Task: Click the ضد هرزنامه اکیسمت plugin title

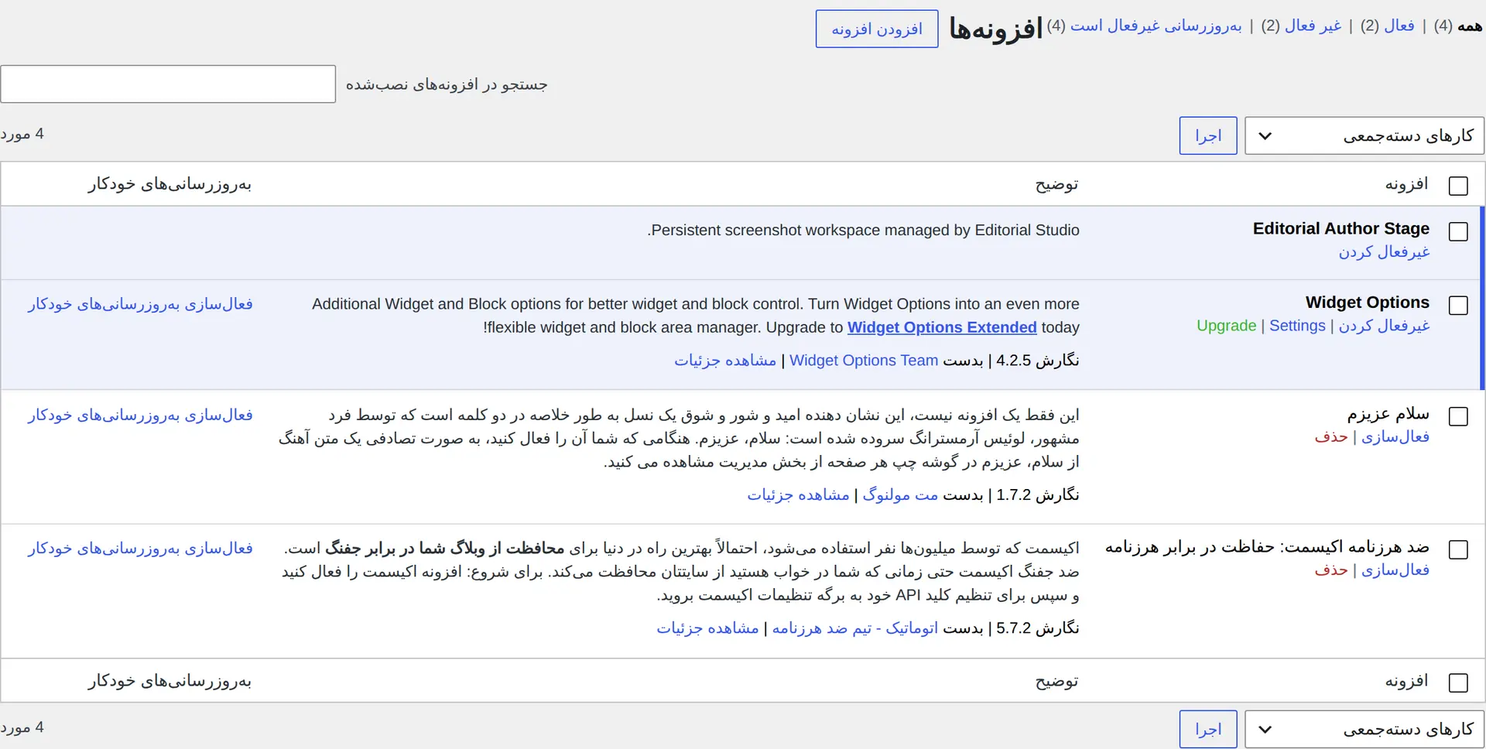Action: pyautogui.click(x=1267, y=547)
